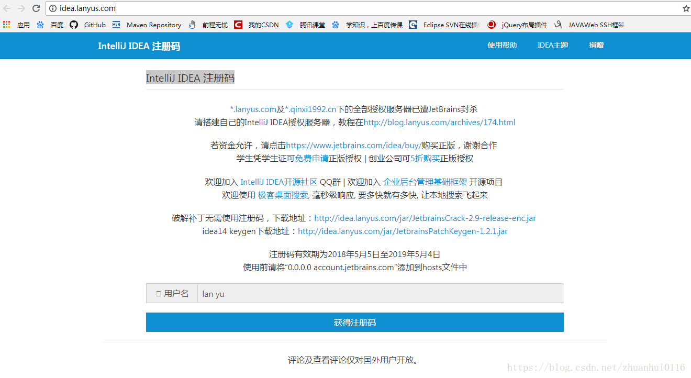Click the 用户名 label beside the input
691x378 pixels.
[172, 294]
